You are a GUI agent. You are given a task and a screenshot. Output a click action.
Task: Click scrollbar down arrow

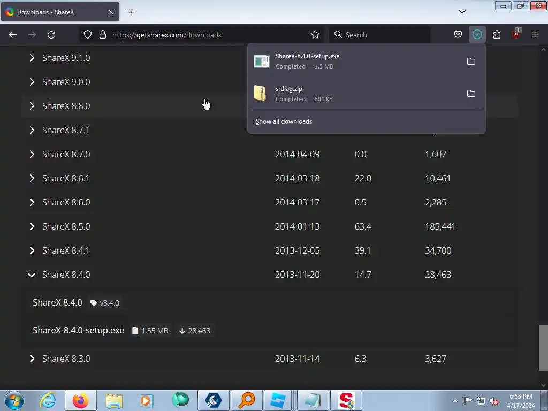pyautogui.click(x=543, y=385)
